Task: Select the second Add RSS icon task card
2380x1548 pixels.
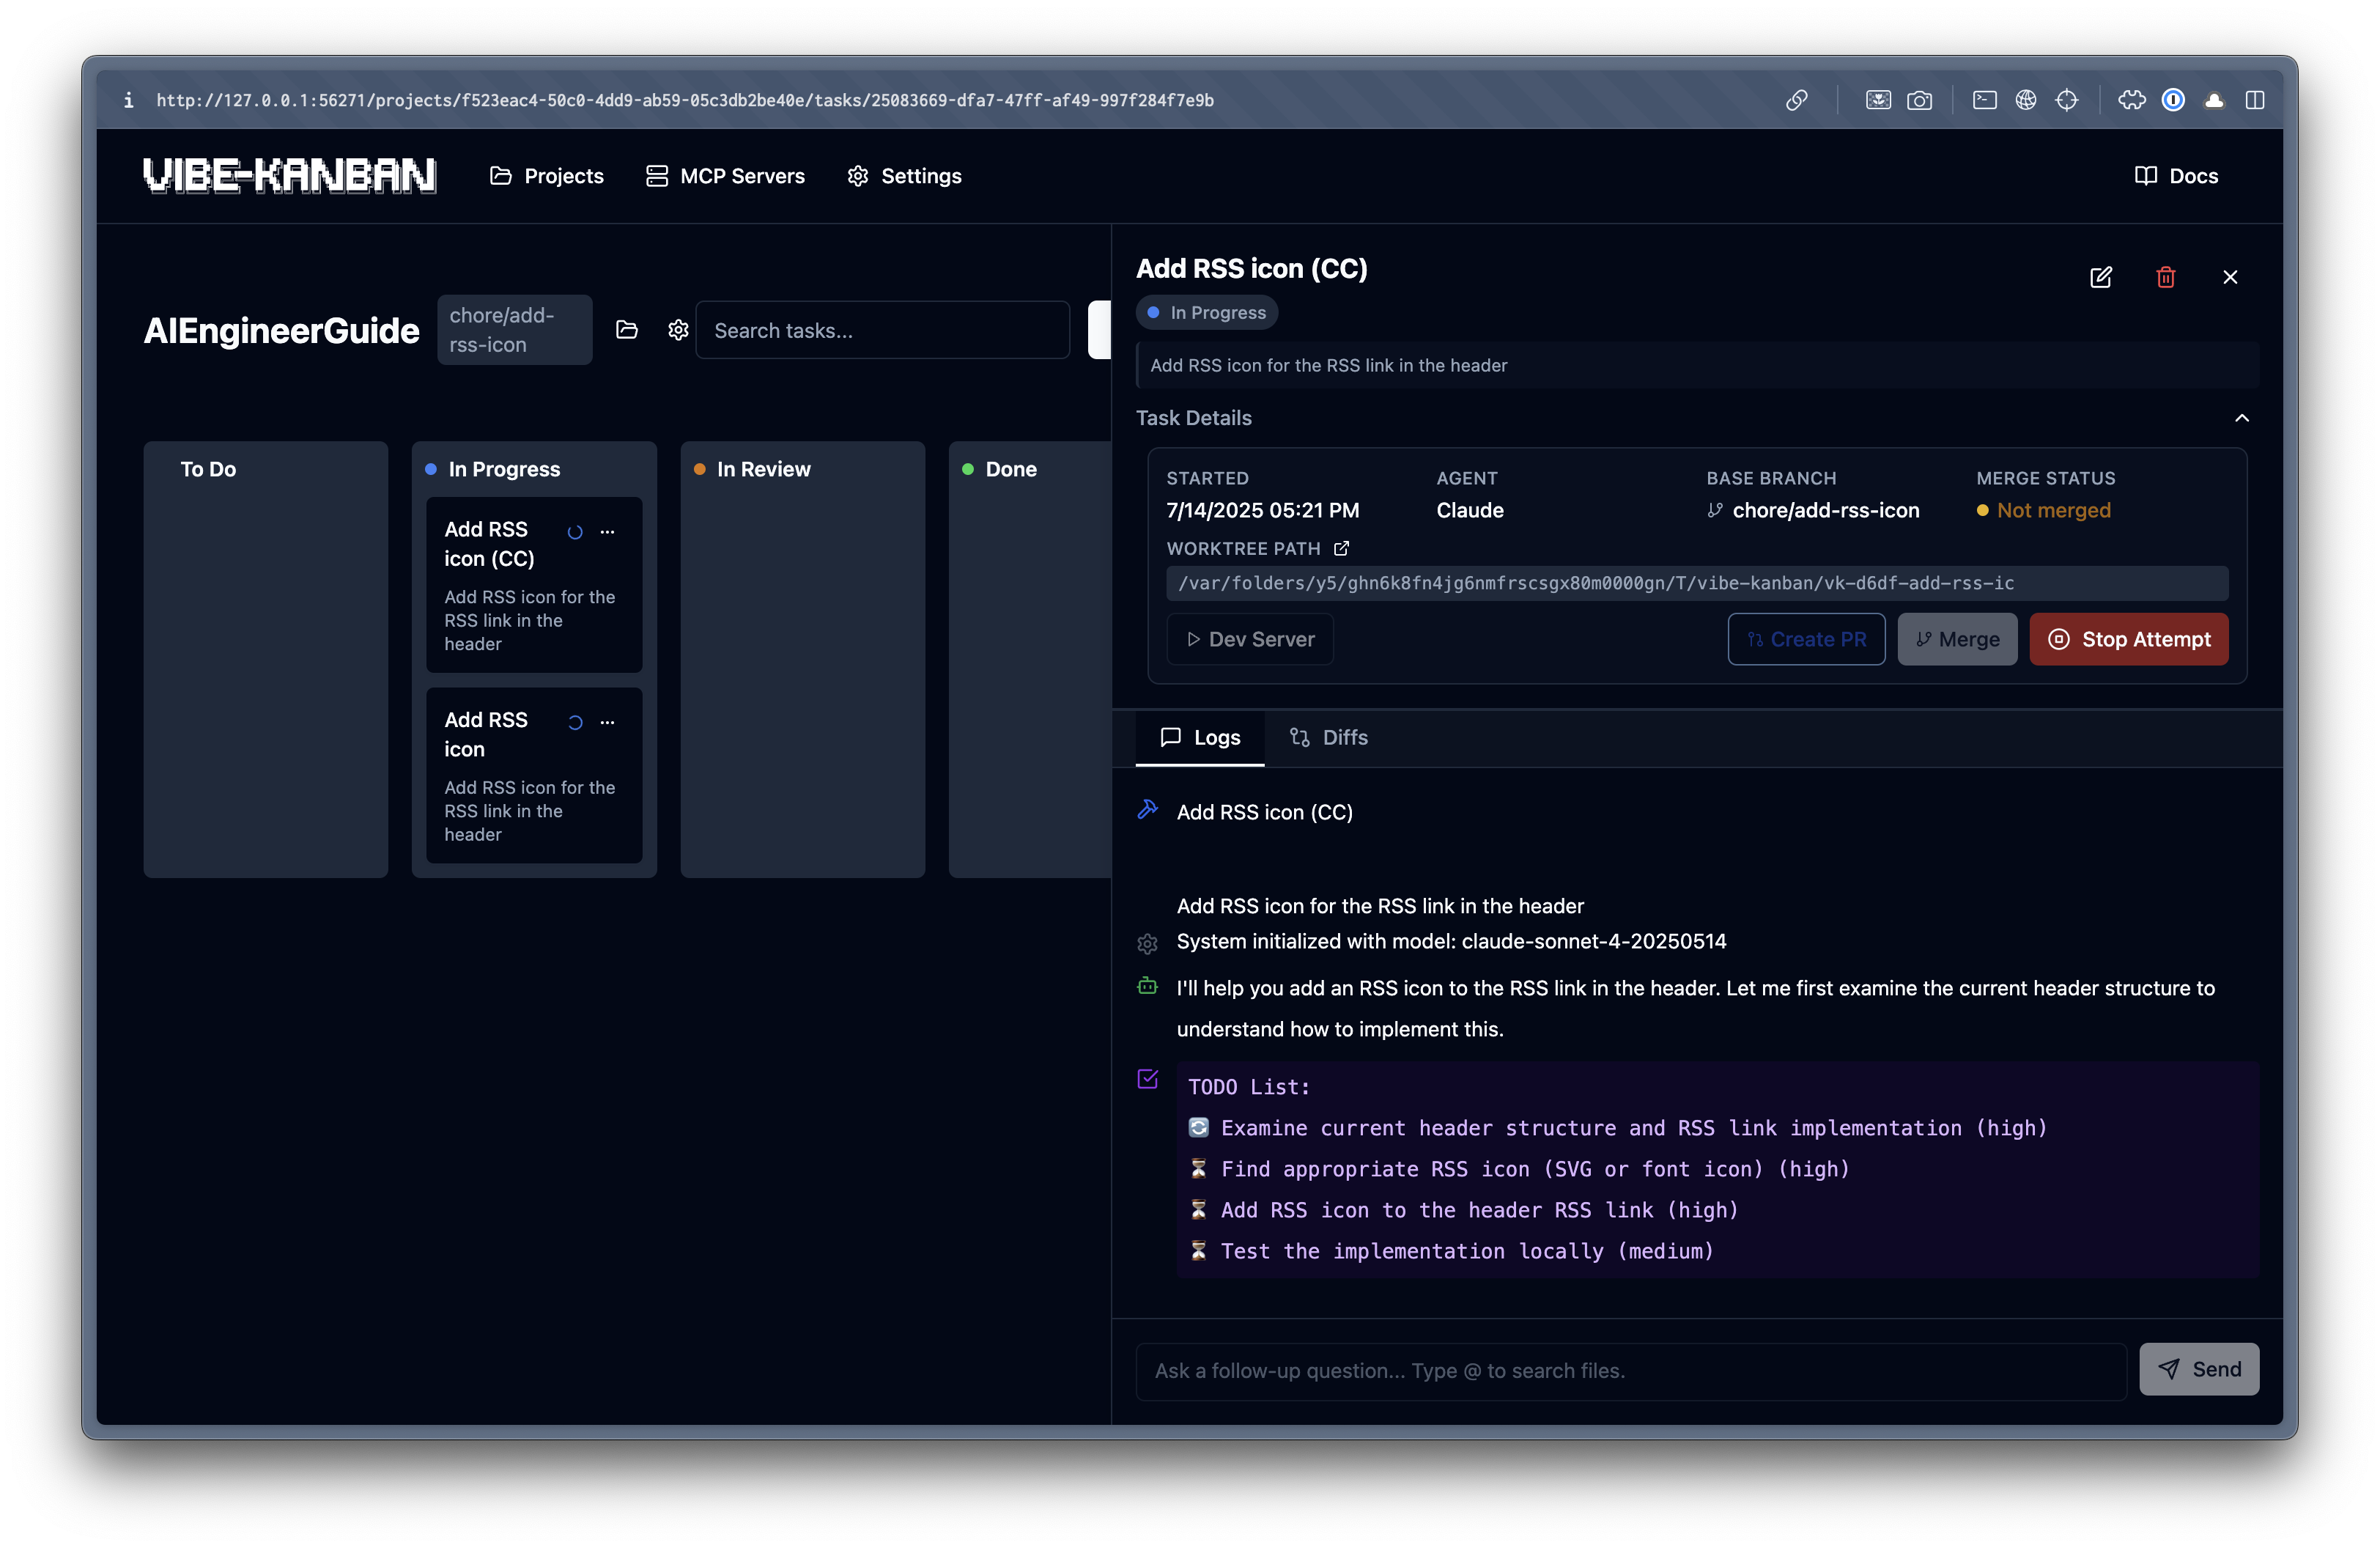Action: (534, 775)
